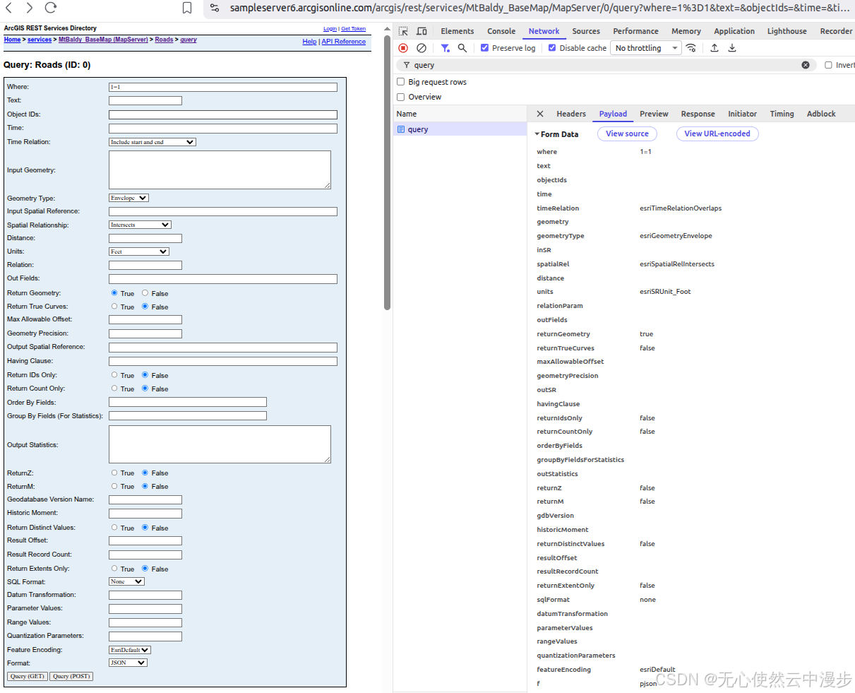Toggle the device toolbar icon in DevTools
855x693 pixels.
421,31
